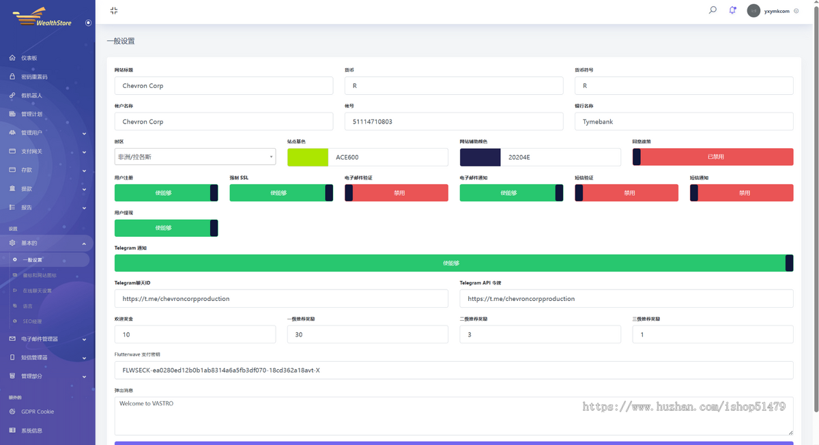Click the Flutterwave 支付密钥 input field
819x445 pixels.
coord(454,370)
